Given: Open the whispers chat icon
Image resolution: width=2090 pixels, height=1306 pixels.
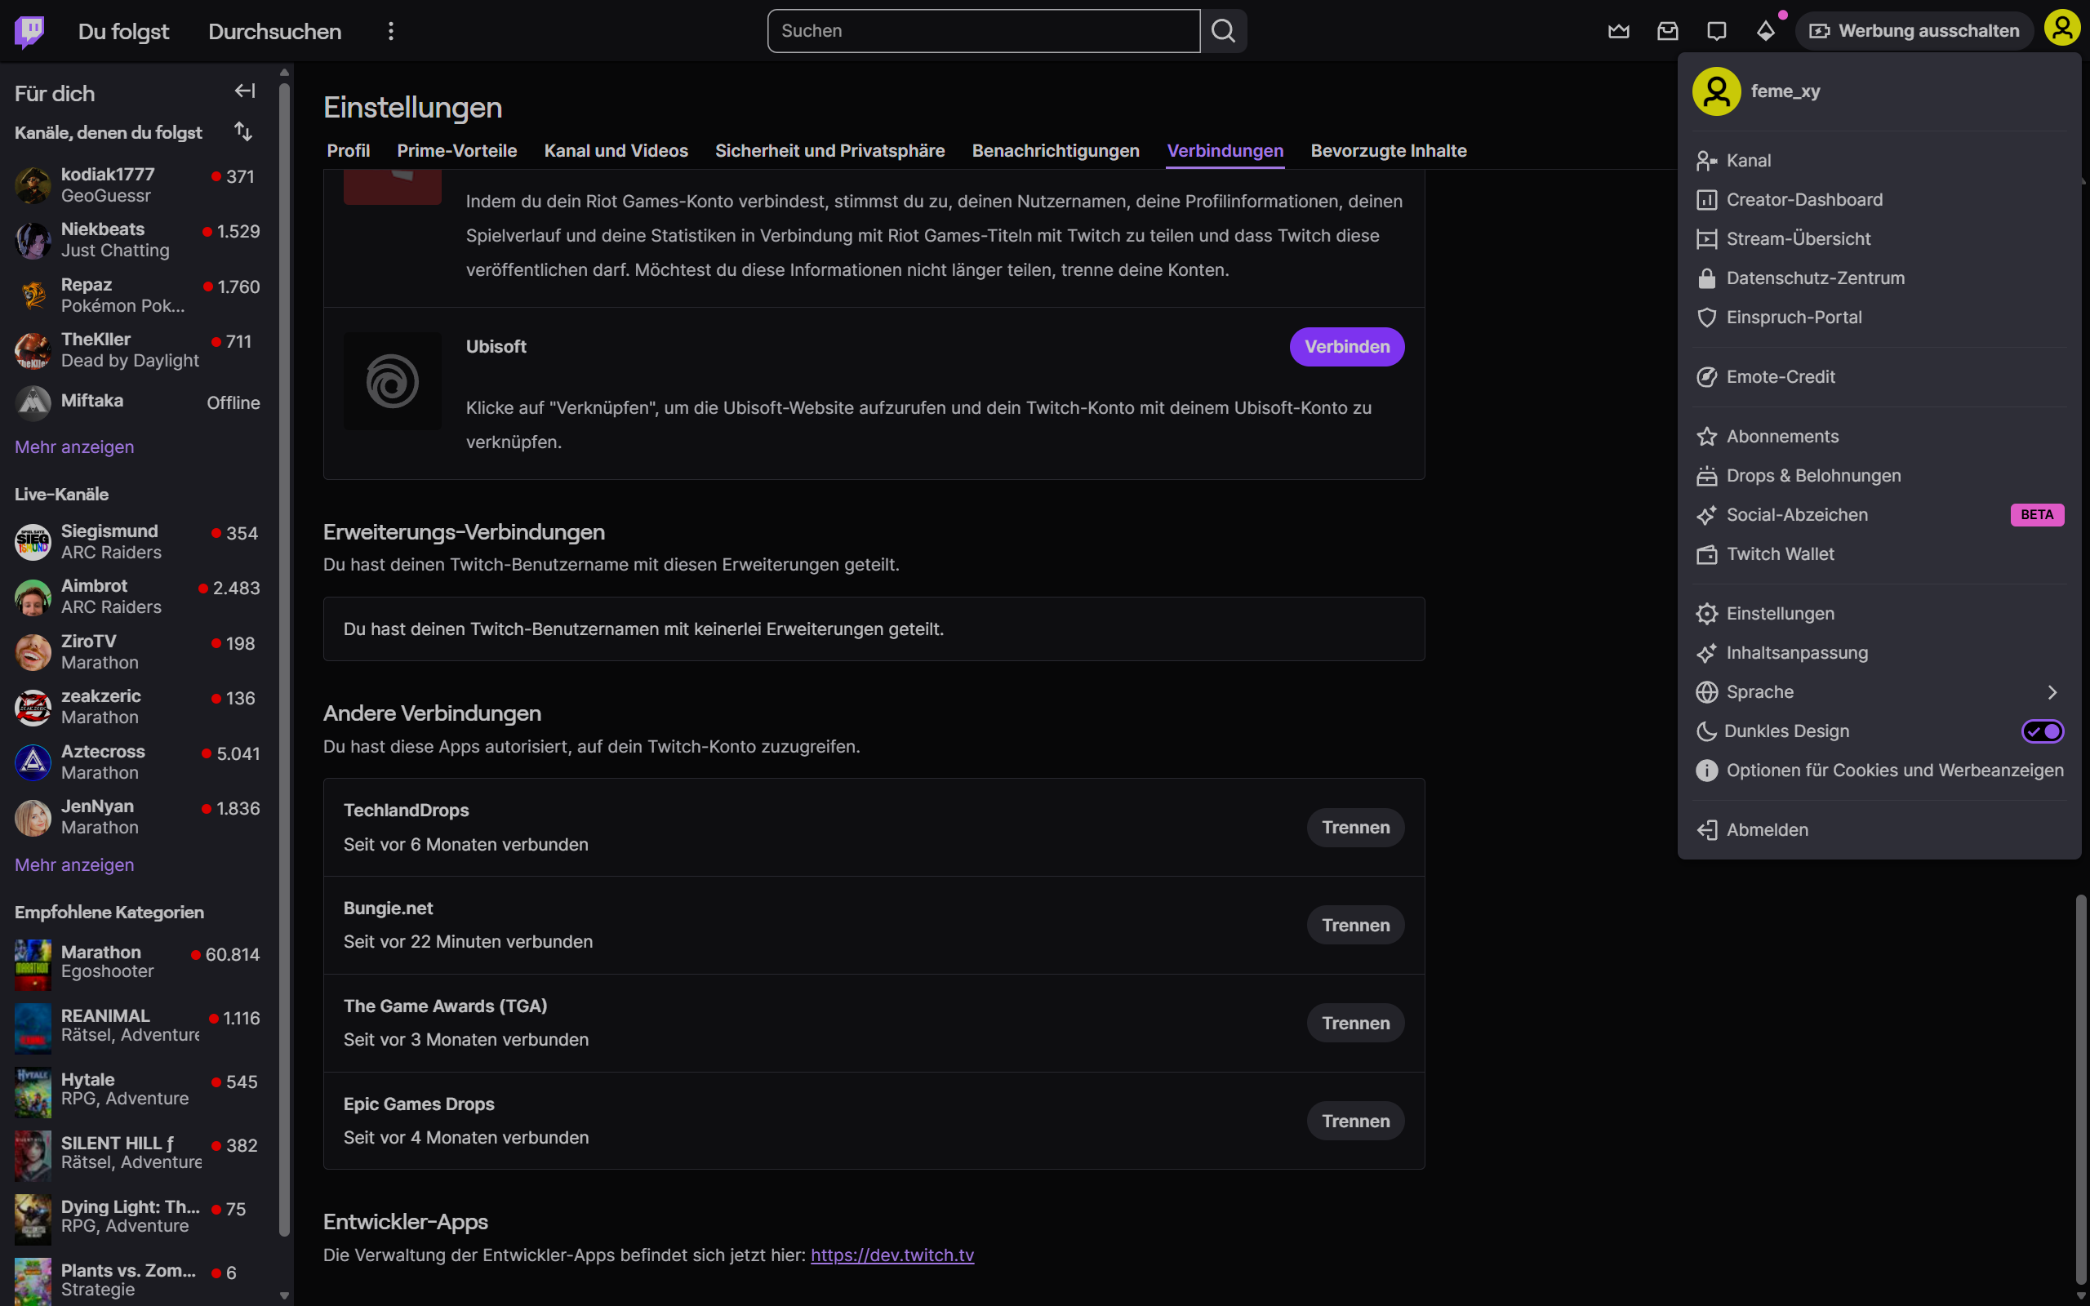Looking at the screenshot, I should tap(1716, 31).
